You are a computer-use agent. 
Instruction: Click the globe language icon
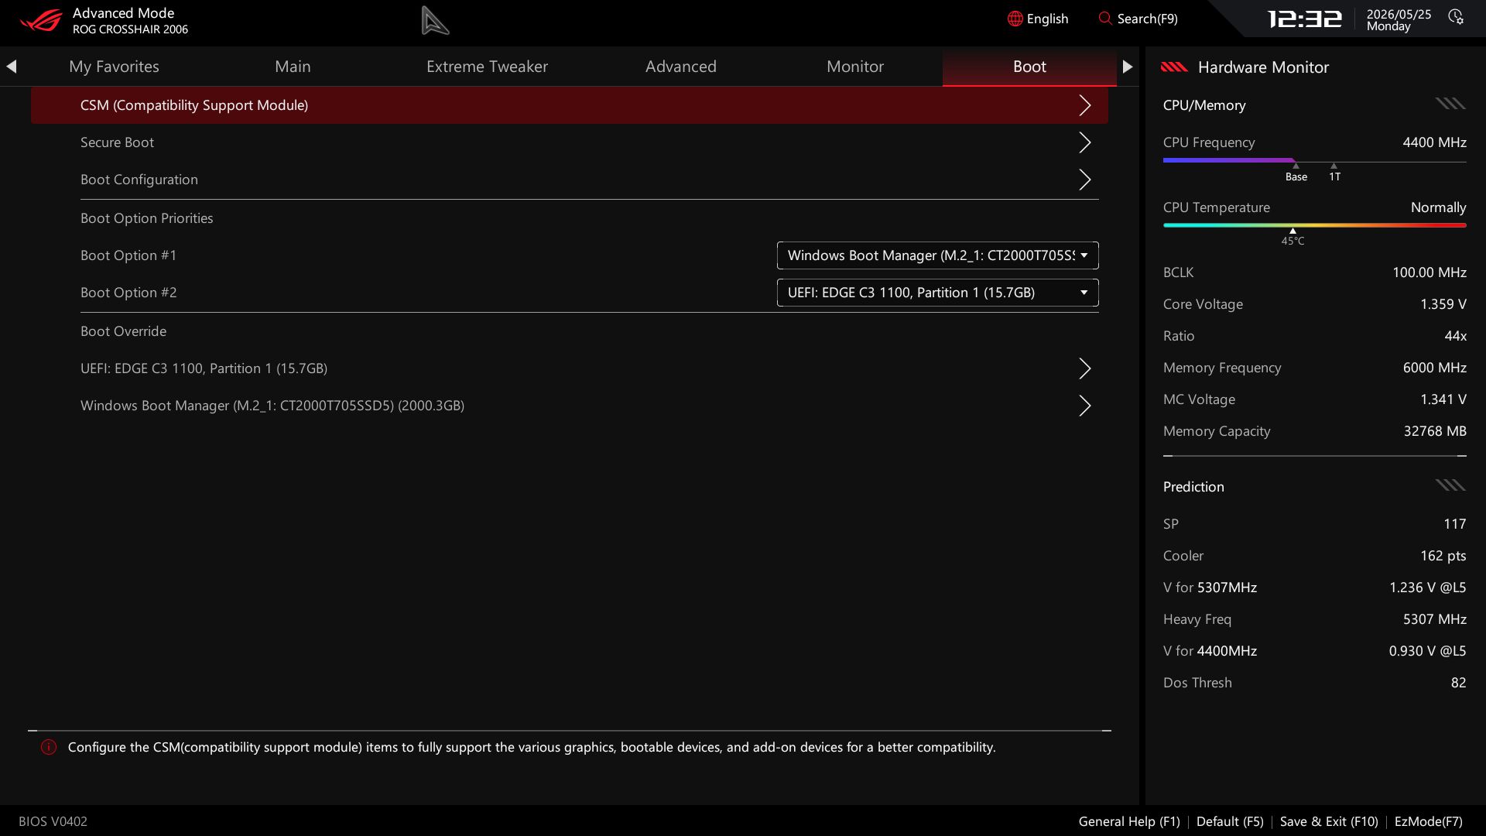(x=1015, y=19)
